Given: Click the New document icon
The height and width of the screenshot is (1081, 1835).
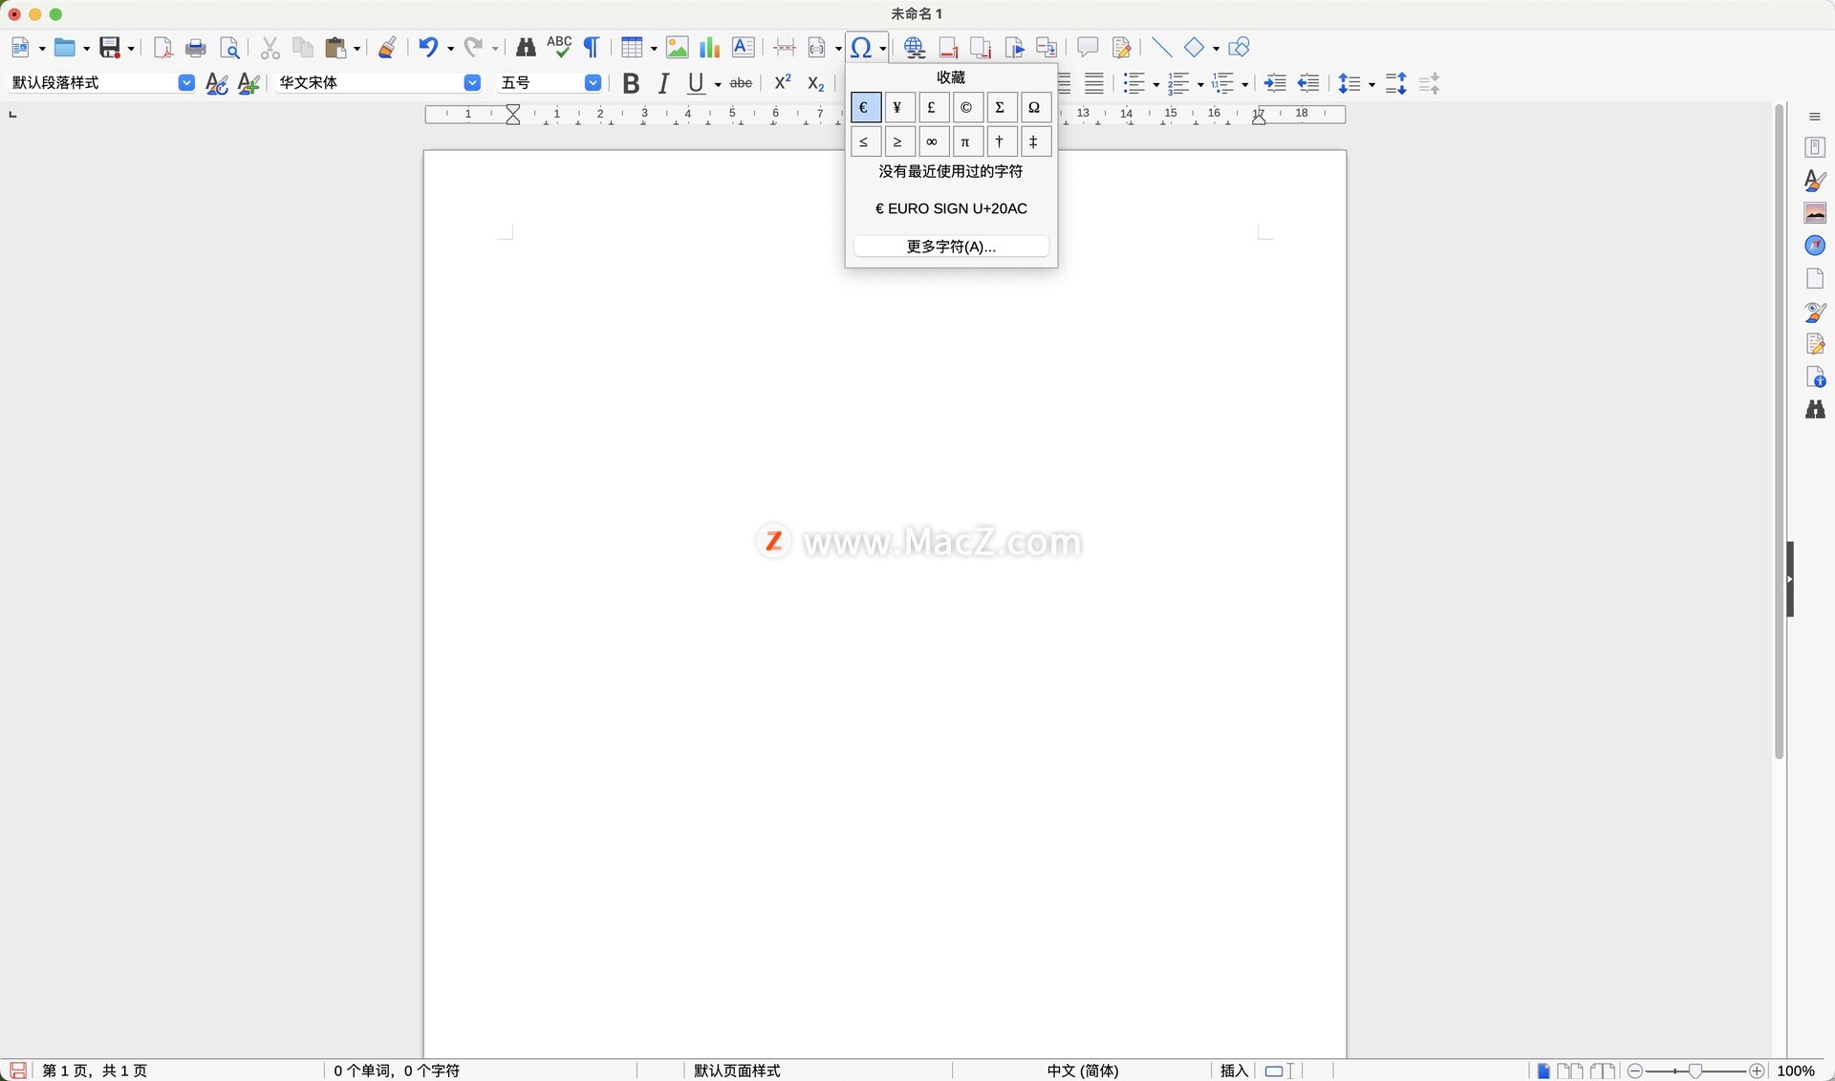Looking at the screenshot, I should point(21,48).
